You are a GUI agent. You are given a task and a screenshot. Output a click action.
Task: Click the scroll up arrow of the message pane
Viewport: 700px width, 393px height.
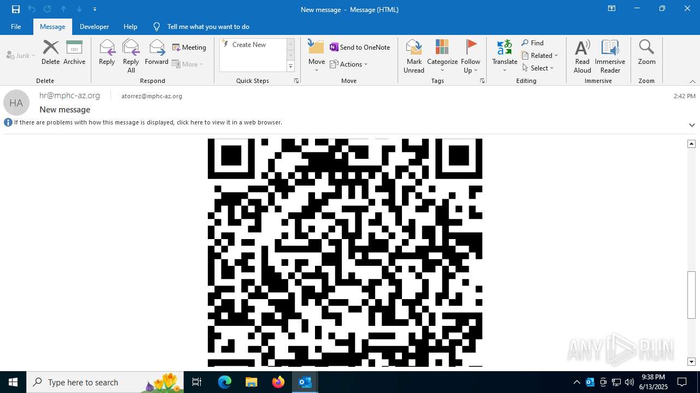[691, 144]
